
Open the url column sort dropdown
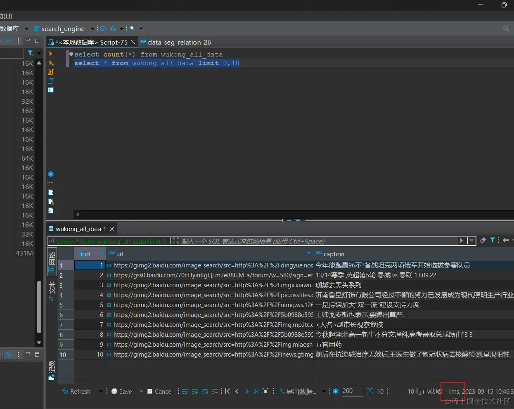coord(308,253)
